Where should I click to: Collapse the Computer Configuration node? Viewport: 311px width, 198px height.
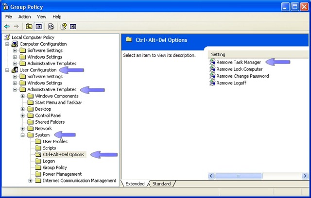point(7,44)
